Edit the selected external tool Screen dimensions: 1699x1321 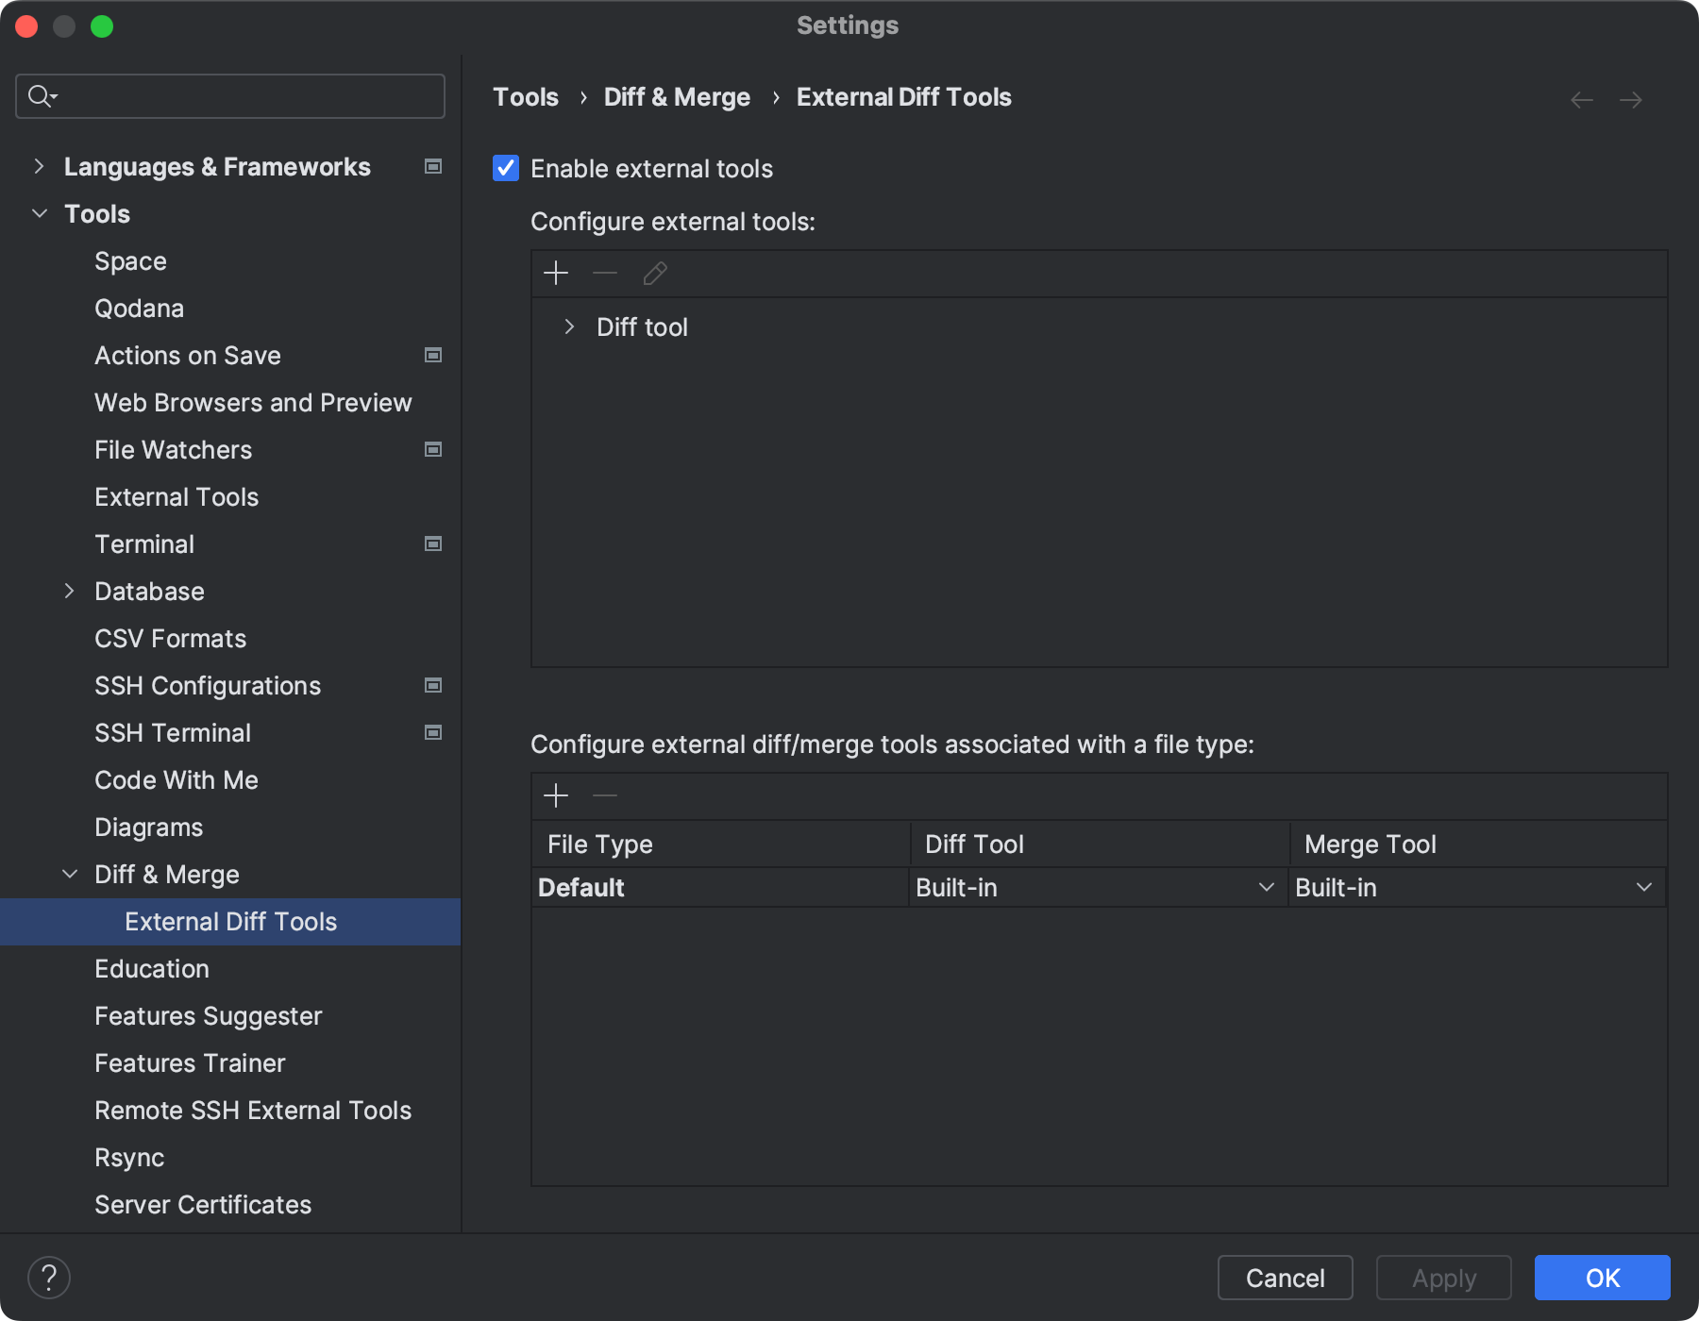(x=654, y=273)
